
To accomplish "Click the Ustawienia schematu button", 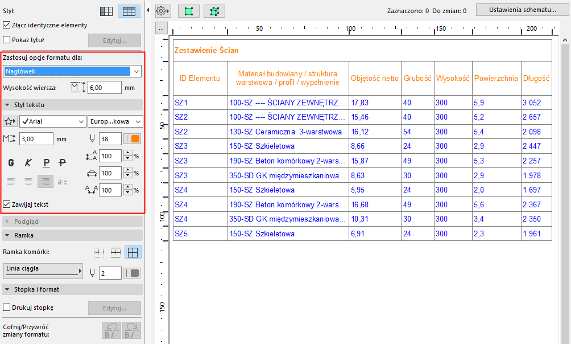I will 522,10.
